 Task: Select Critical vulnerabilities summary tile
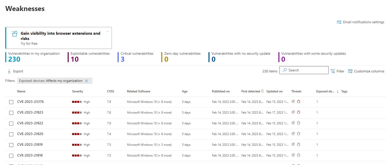coord(137,57)
